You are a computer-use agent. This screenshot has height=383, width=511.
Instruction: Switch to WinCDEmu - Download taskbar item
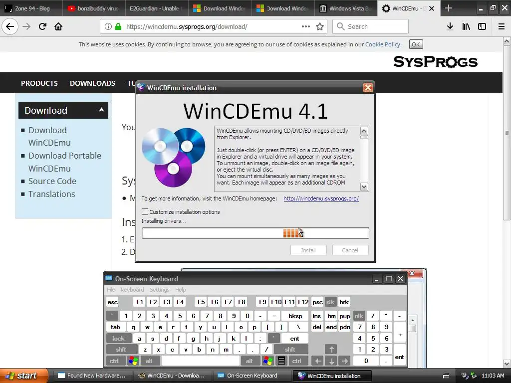tap(172, 376)
